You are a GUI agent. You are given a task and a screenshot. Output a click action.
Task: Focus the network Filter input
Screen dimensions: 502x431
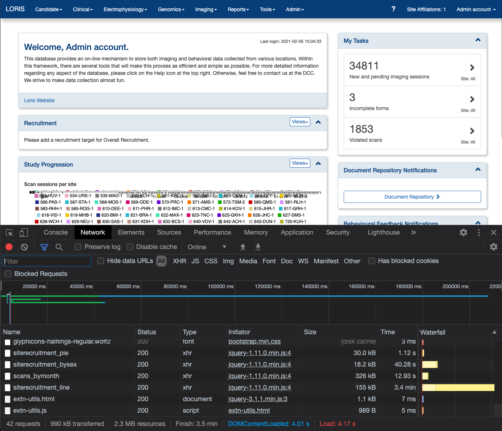(x=47, y=261)
